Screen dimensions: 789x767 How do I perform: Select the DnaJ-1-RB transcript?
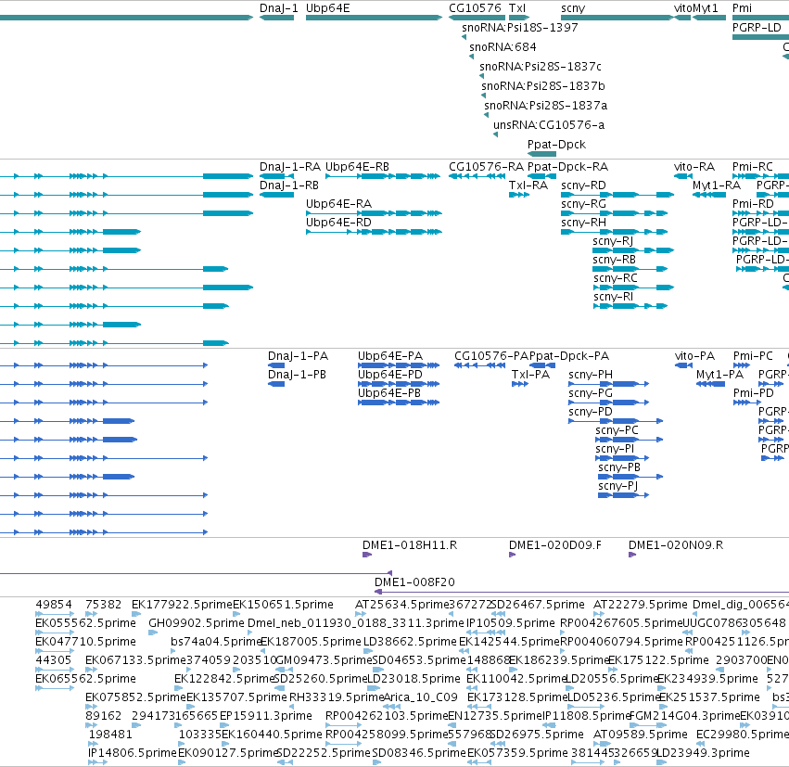pos(277,195)
